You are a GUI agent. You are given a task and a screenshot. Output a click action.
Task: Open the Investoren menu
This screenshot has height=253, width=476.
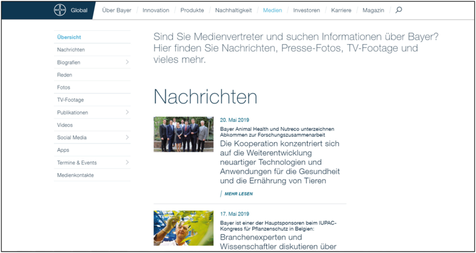coord(306,10)
